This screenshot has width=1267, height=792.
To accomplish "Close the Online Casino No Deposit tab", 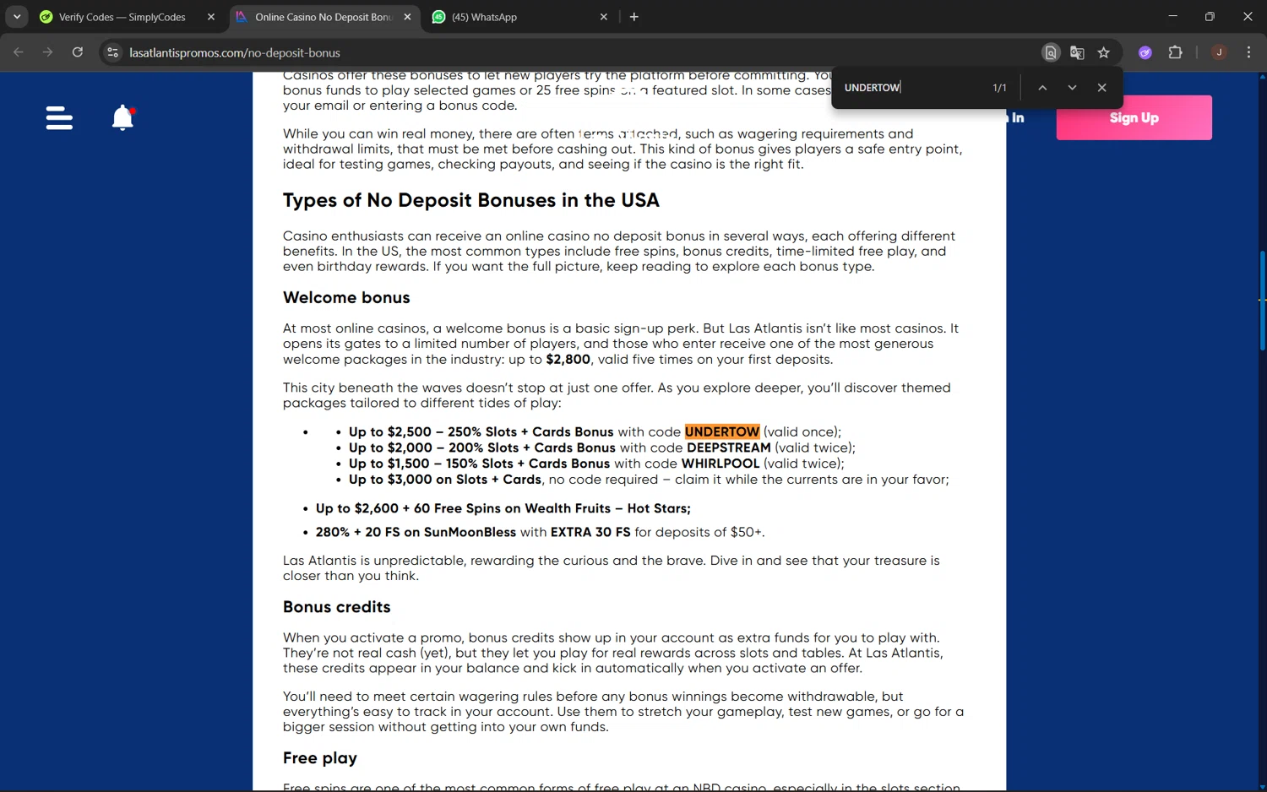I will tap(408, 17).
